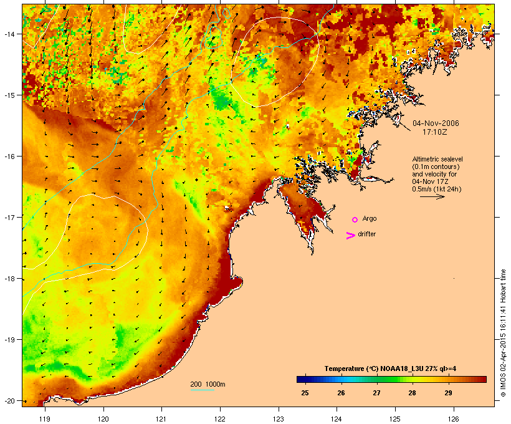
Task: Click the longitude axis label 125
Action: tap(395, 419)
